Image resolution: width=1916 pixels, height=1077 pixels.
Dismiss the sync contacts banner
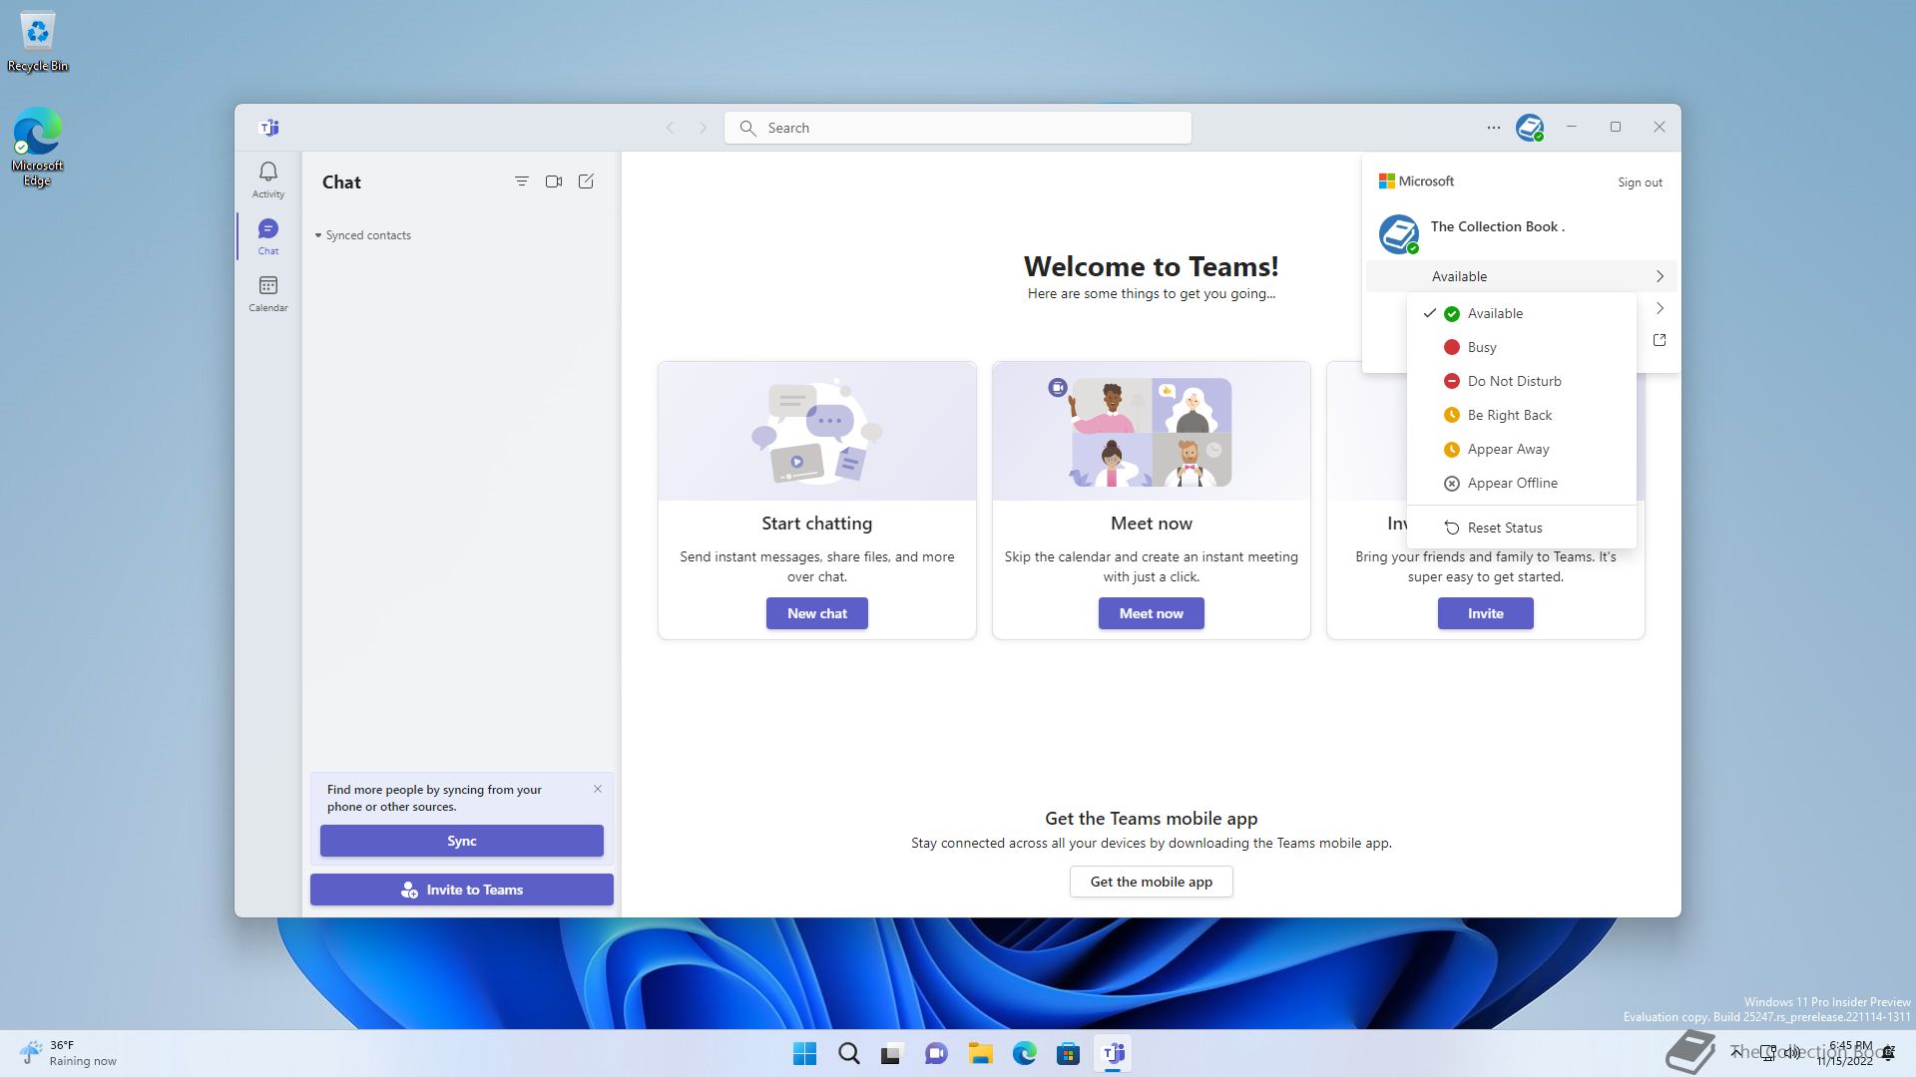tap(598, 789)
